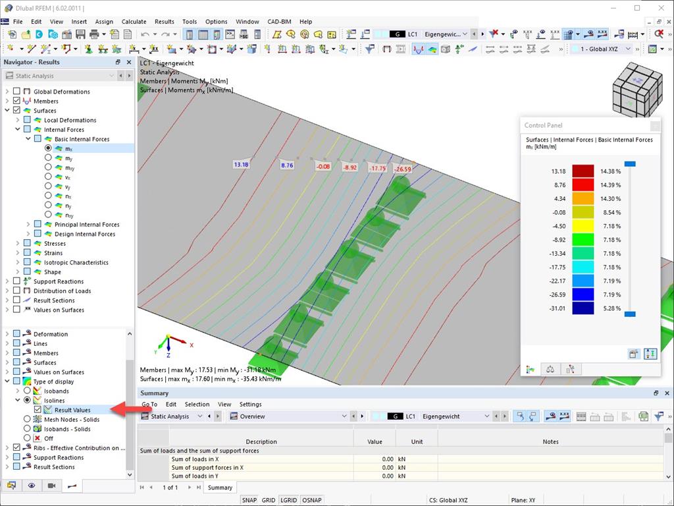Image resolution: width=674 pixels, height=506 pixels.
Task: Open the Eigengewicht load case dropdown
Action: point(465,34)
